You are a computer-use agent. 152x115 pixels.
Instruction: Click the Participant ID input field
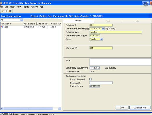coord(101,25)
